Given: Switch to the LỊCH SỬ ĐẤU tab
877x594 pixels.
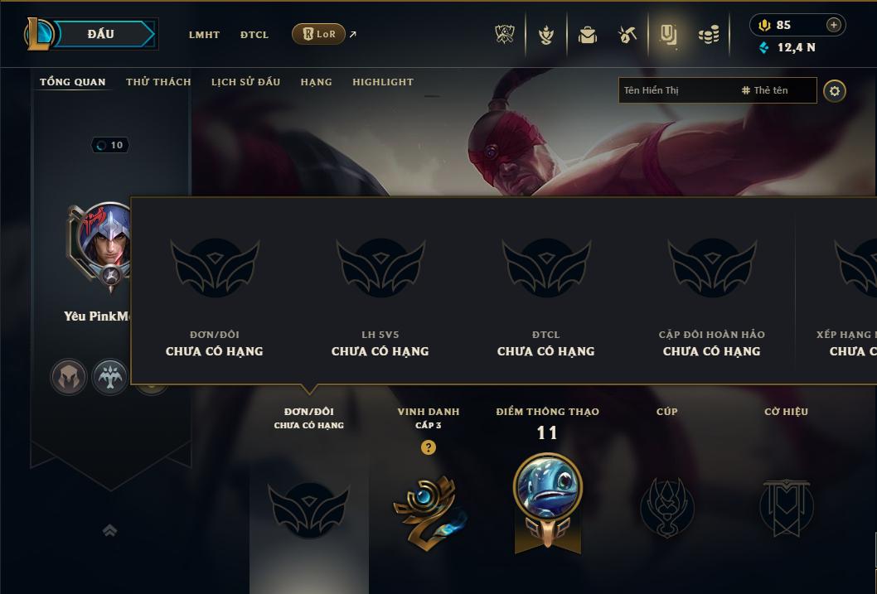Looking at the screenshot, I should [245, 81].
